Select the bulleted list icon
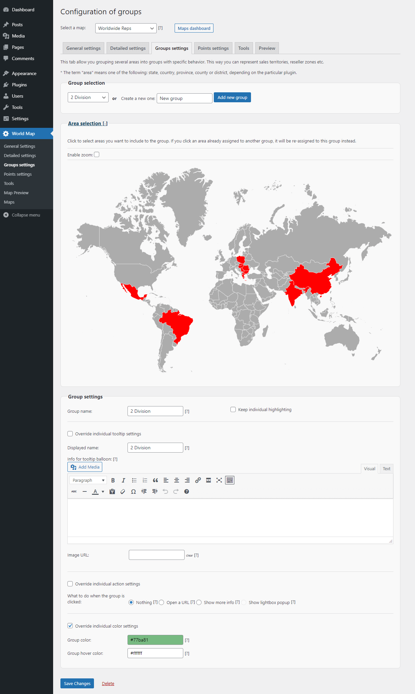The width and height of the screenshot is (415, 694). [134, 480]
